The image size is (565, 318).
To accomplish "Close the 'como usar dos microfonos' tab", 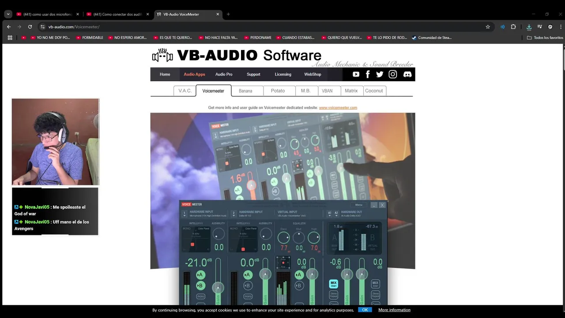I will (78, 14).
